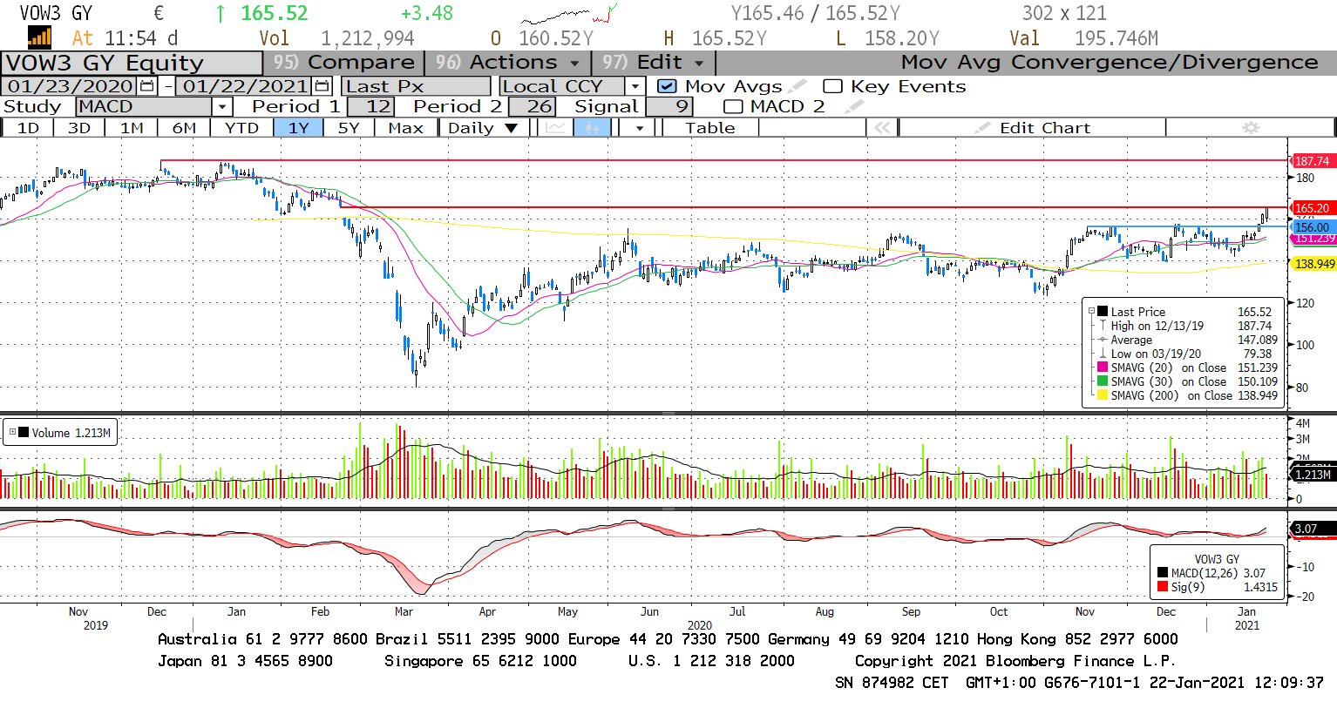Screen dimensions: 1337x708
Task: Click the Period 2 value field
Action: pos(532,106)
